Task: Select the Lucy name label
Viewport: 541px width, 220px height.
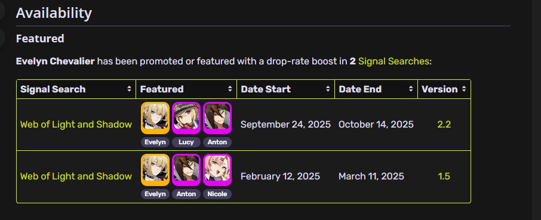Action: pos(186,142)
